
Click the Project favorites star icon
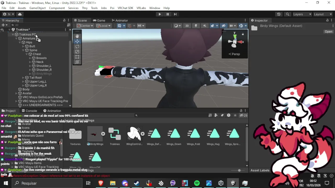235,115
